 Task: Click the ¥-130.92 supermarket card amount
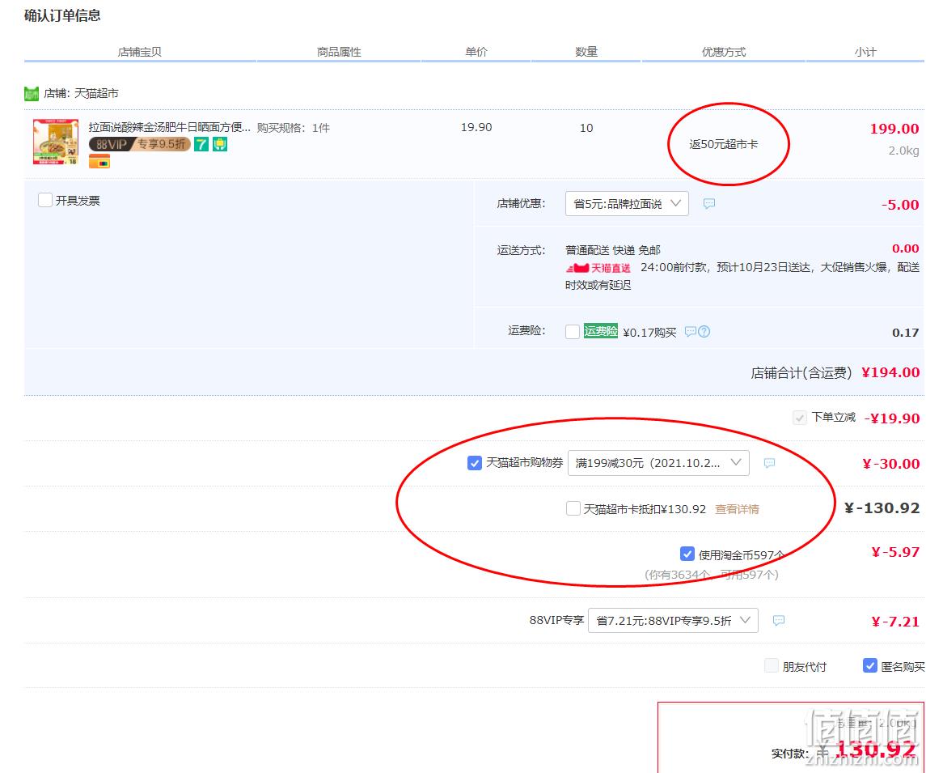tap(882, 508)
